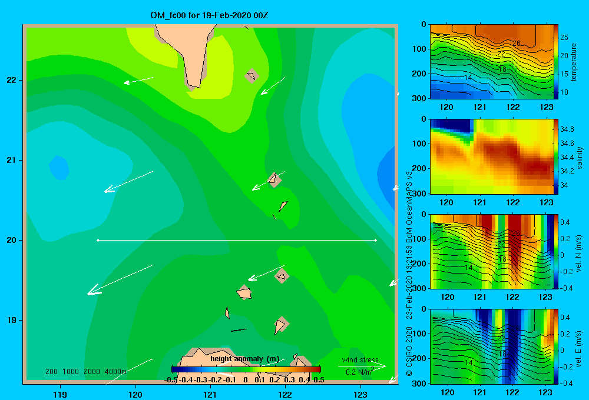
Task: Click the '0.4' tick on the vel. N colorbar
Action: click(x=565, y=222)
